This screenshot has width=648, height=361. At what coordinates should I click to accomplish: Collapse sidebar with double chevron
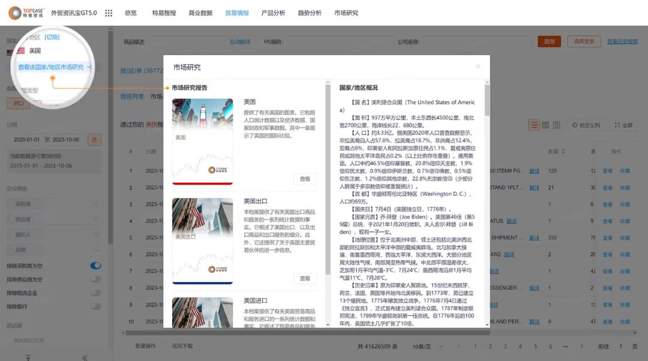85,357
